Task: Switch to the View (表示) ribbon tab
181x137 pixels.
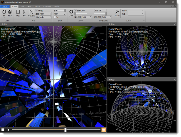Action: click(x=29, y=6)
